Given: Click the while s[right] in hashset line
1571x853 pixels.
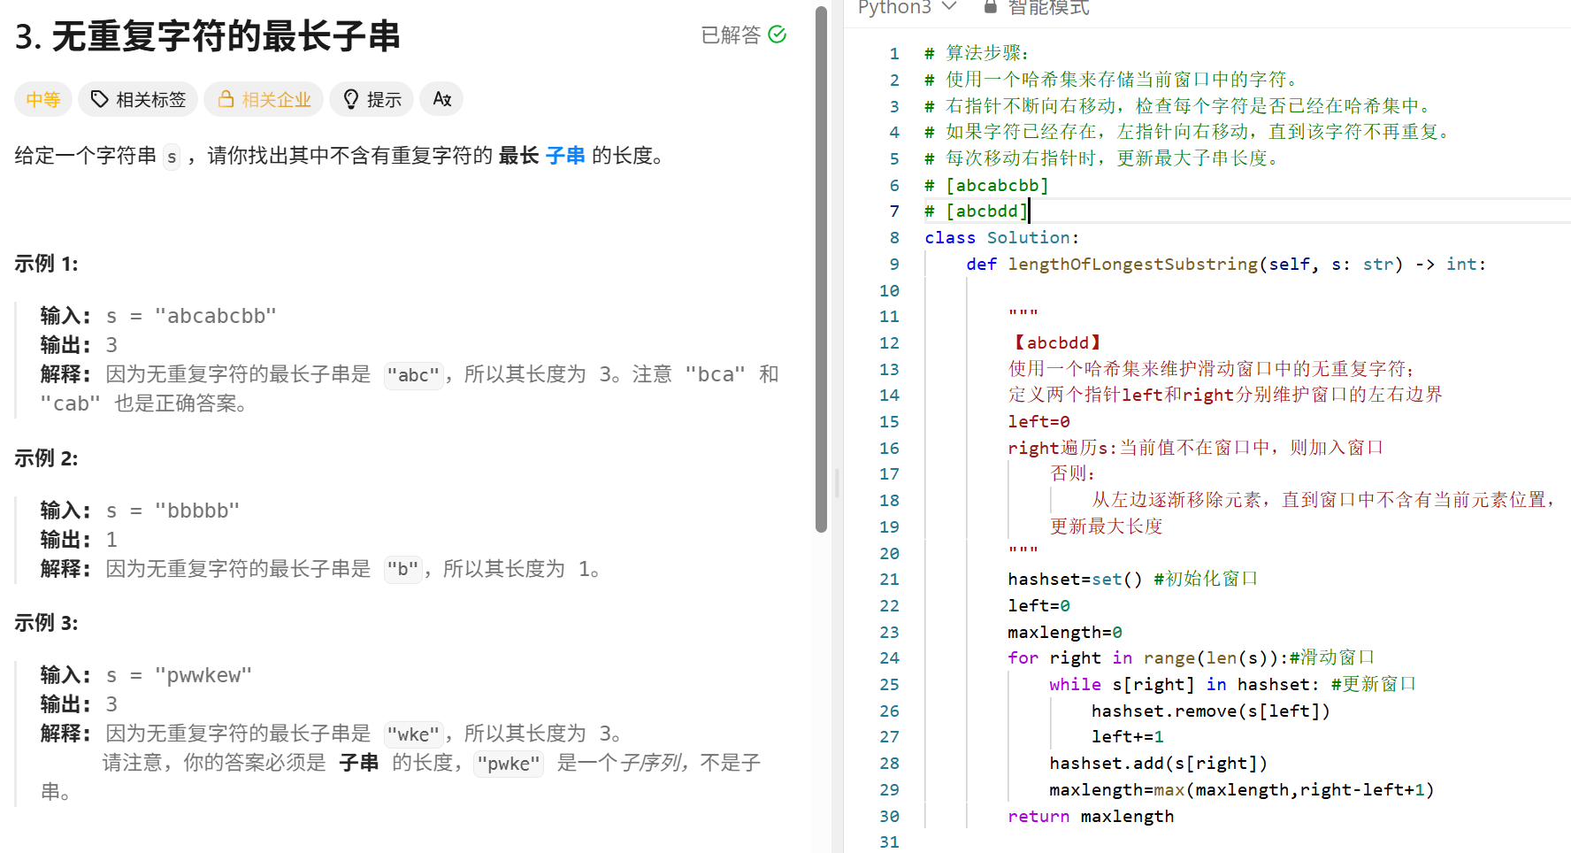Looking at the screenshot, I should click(x=1232, y=684).
